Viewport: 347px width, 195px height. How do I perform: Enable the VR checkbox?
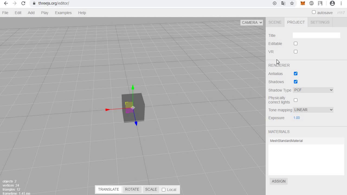tap(295, 51)
